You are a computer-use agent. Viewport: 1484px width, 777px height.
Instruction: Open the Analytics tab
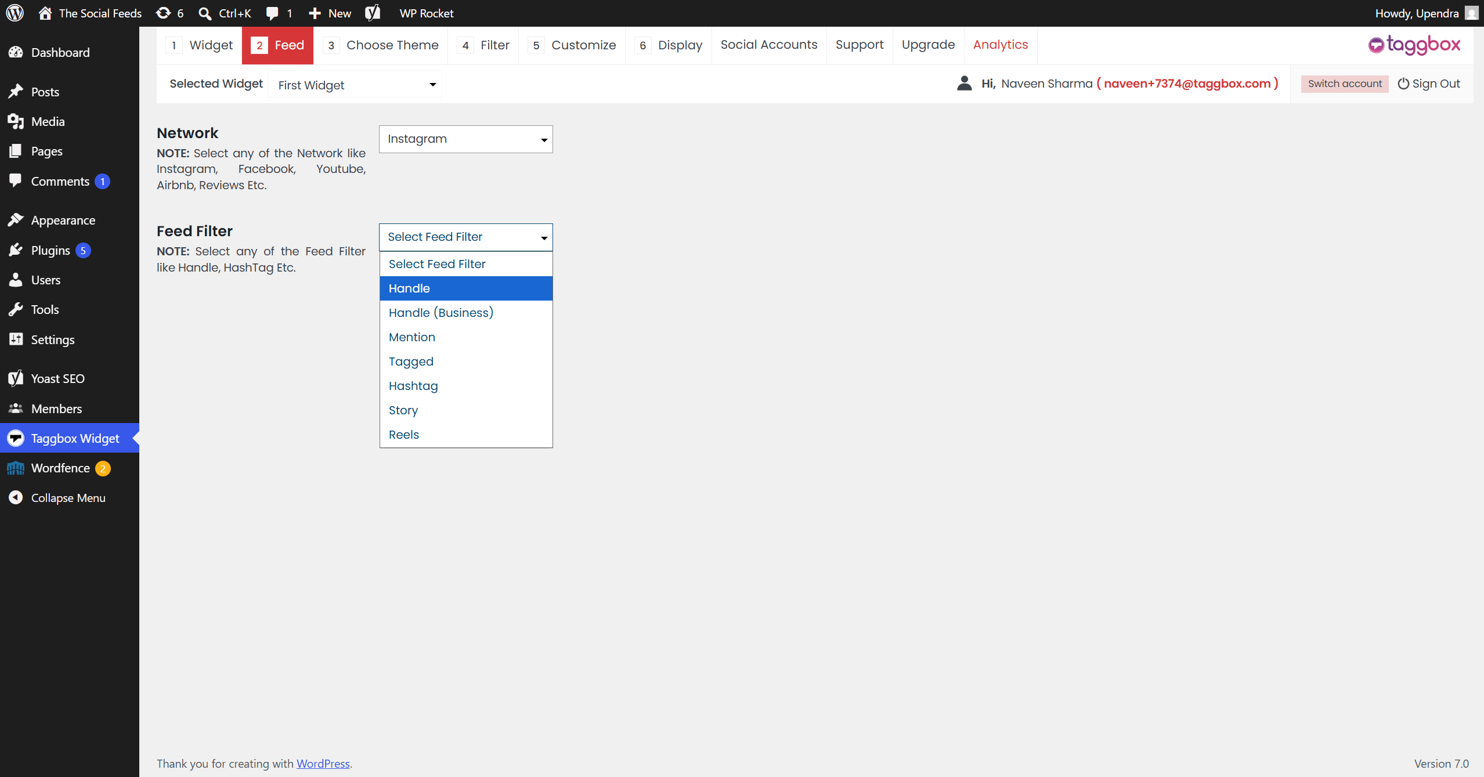click(x=1001, y=45)
